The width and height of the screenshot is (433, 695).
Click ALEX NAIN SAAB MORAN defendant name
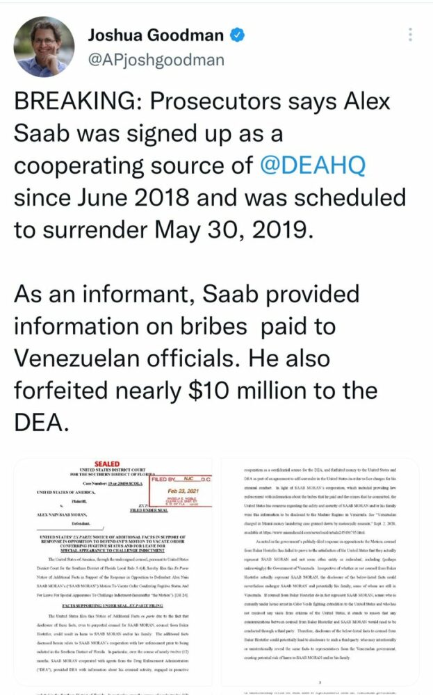(61, 514)
